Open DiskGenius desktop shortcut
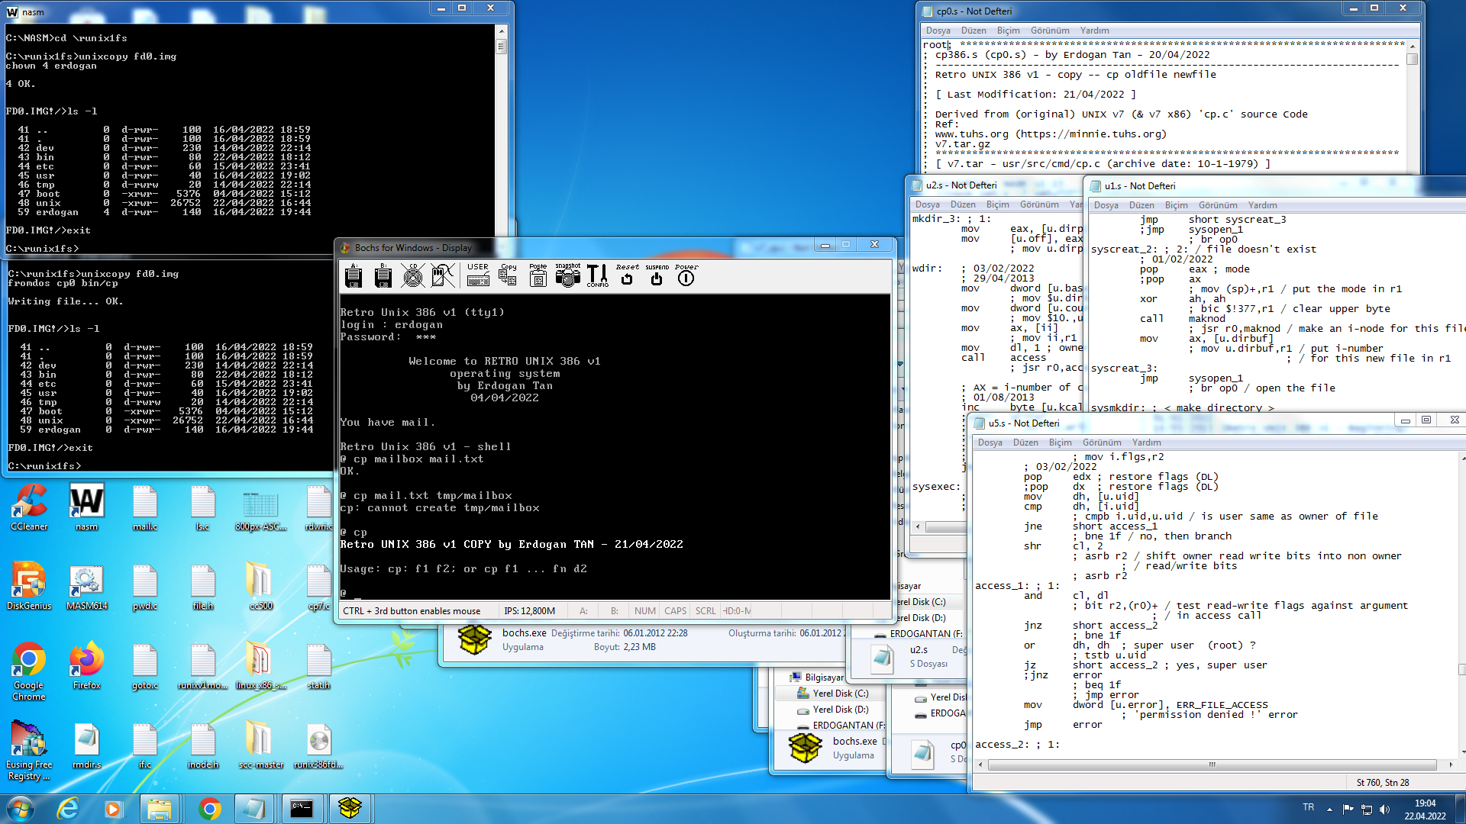Viewport: 1466px width, 824px height. click(x=29, y=587)
